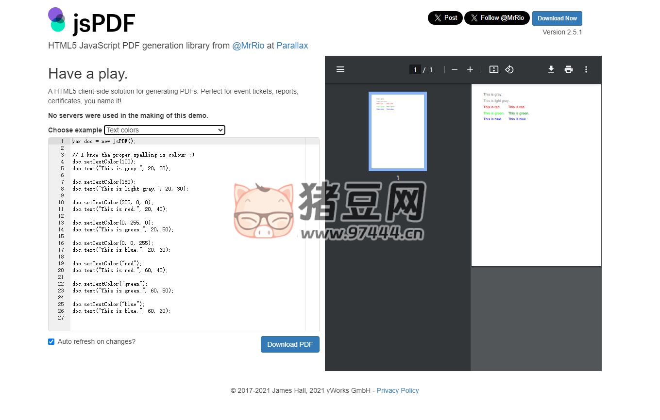This screenshot has width=660, height=420.
Task: Print the PDF using the printer icon
Action: [x=569, y=69]
